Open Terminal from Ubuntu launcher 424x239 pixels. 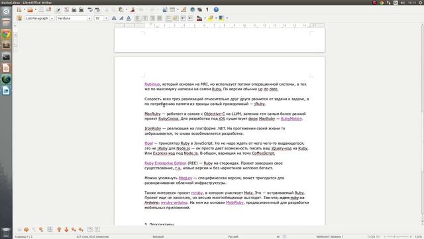pos(6,57)
